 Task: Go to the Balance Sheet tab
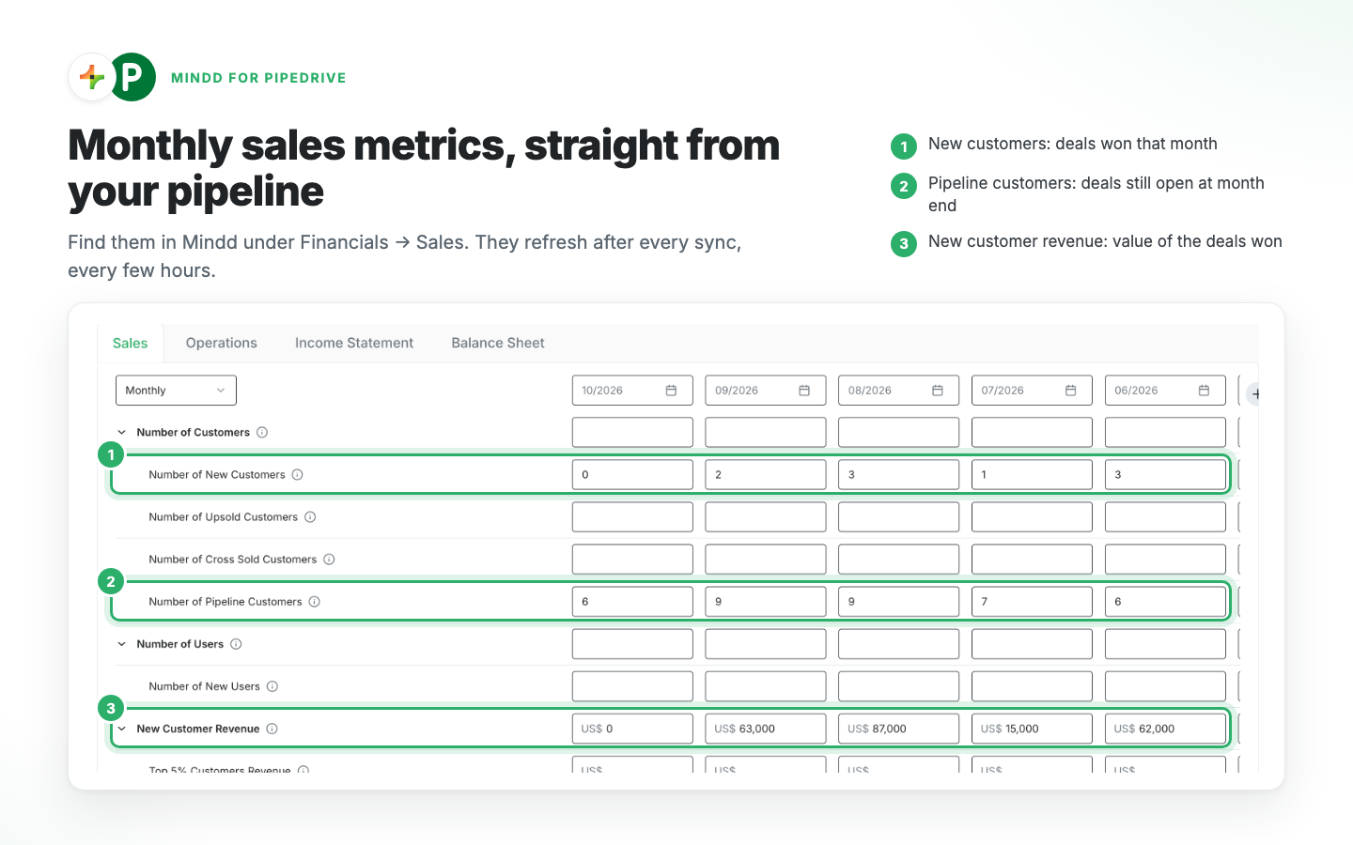(x=498, y=344)
